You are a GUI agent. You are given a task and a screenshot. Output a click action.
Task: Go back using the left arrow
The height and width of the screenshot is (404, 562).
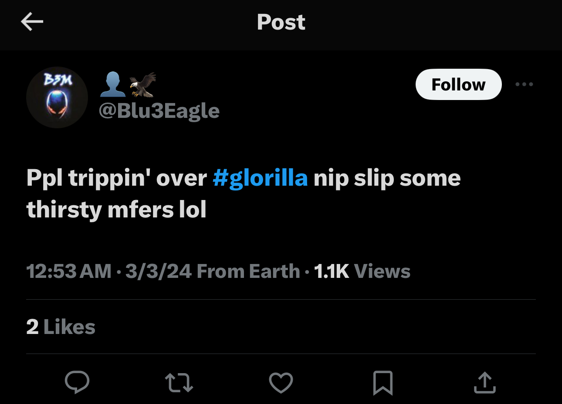tap(32, 21)
